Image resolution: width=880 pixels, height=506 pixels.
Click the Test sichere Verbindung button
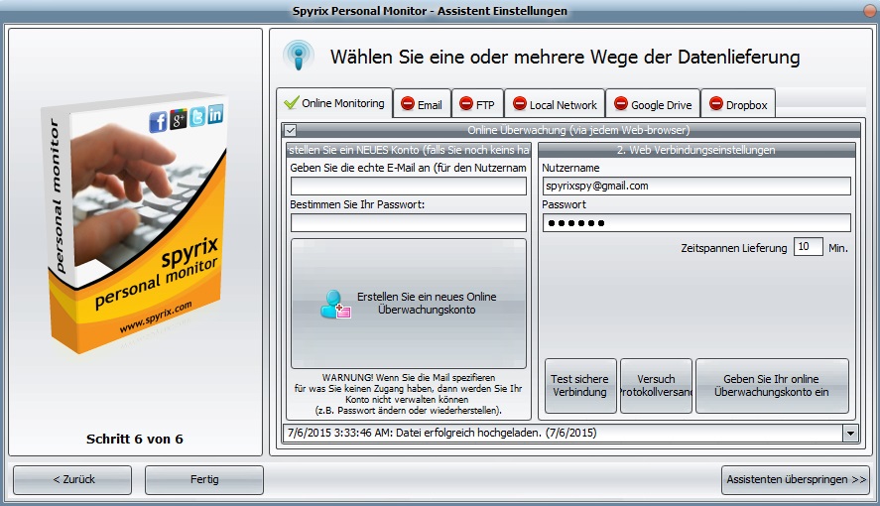pos(579,386)
